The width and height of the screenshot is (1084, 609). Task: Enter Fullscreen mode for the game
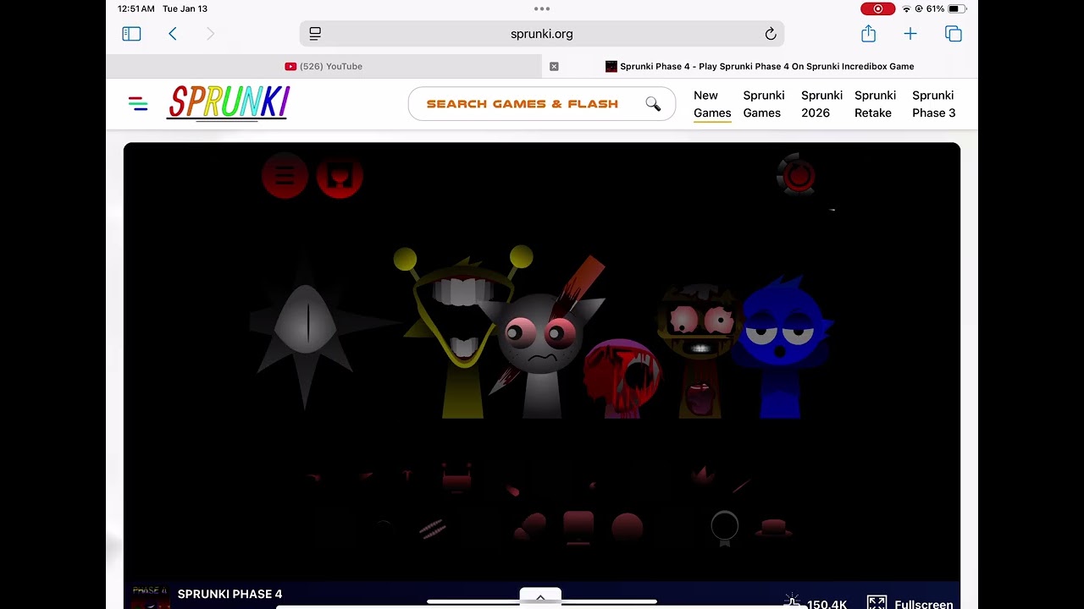(x=910, y=603)
